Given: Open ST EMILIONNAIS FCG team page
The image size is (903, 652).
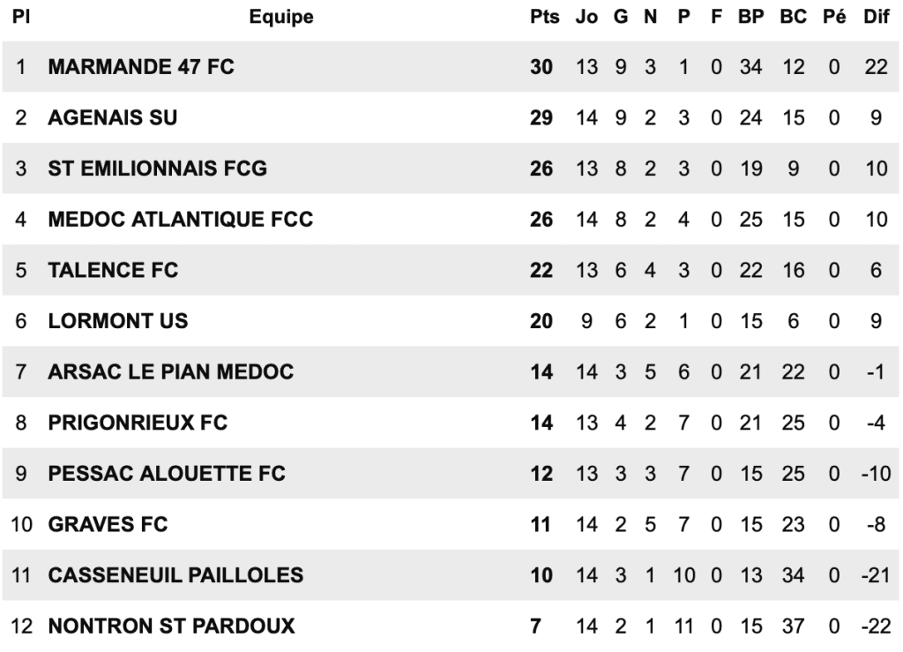Looking at the screenshot, I should pos(157,169).
